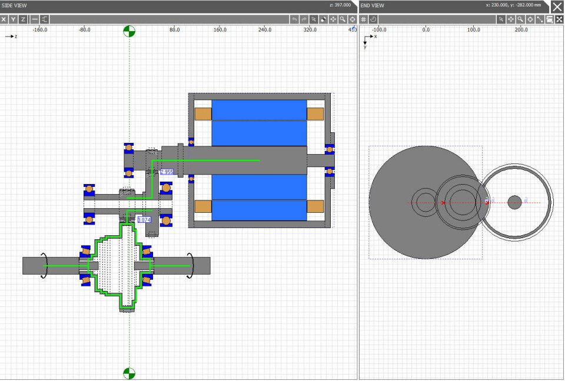
Task: Click the undo arrow in Side View
Action: [294, 19]
